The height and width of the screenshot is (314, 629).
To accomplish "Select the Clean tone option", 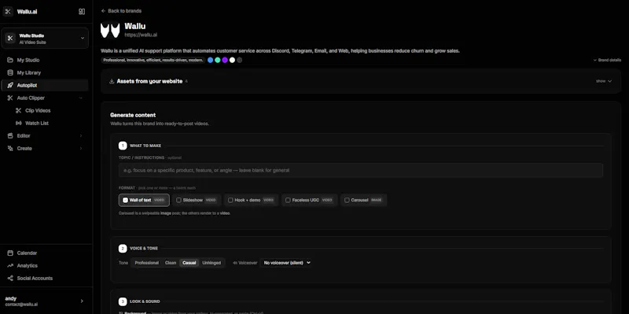I will coord(171,263).
